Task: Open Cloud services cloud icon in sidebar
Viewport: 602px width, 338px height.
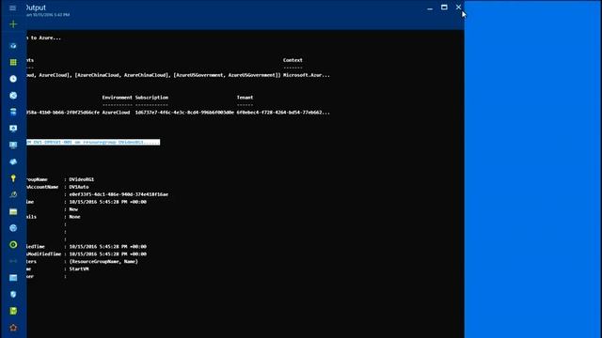Action: pos(13,161)
